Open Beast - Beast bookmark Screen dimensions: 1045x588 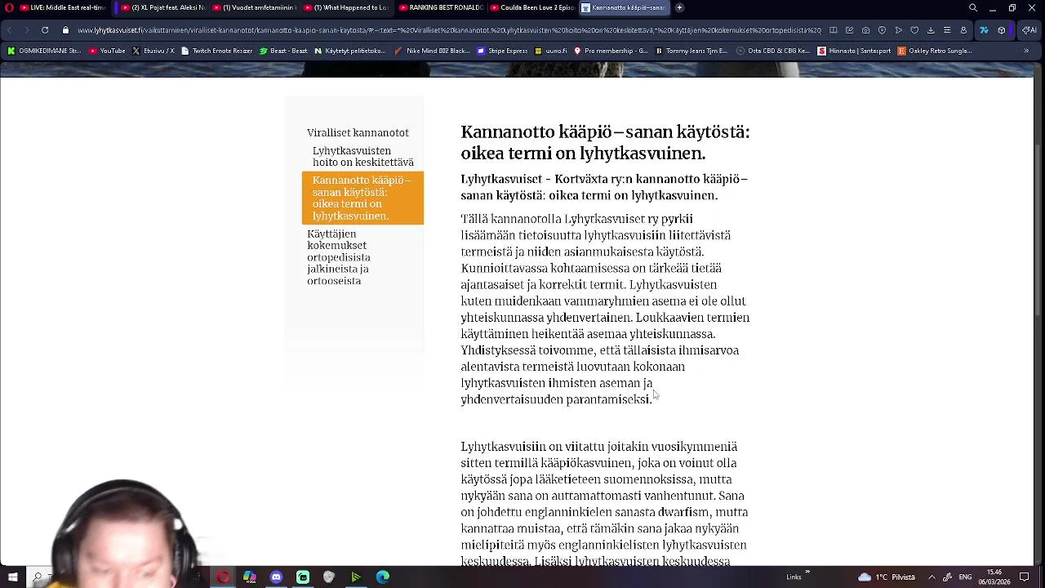click(283, 51)
